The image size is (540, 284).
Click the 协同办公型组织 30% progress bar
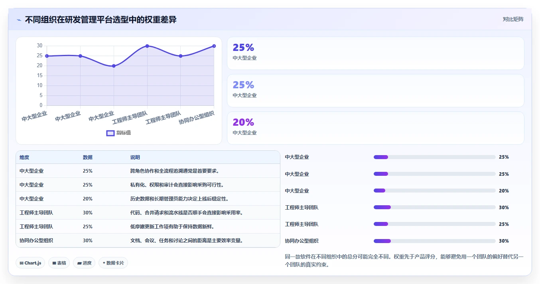435,241
